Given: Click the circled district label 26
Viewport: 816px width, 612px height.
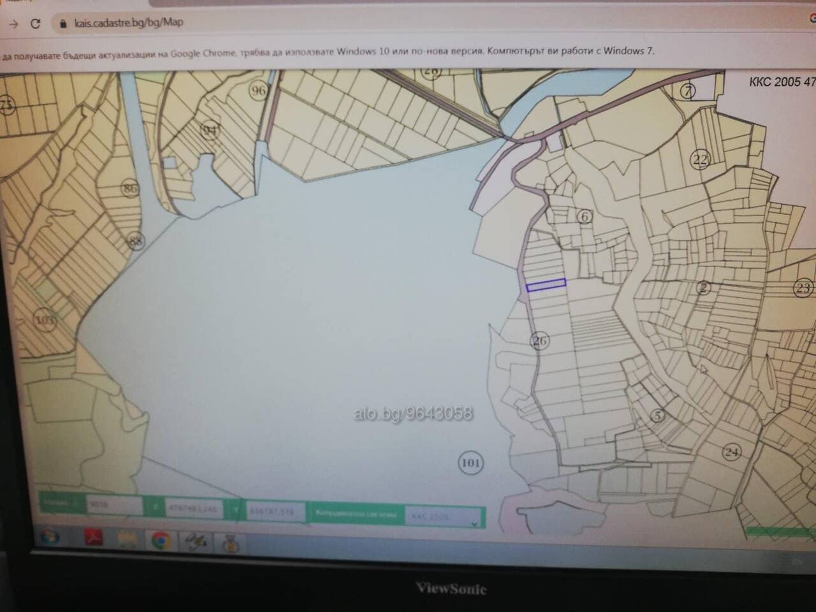Looking at the screenshot, I should pos(540,341).
